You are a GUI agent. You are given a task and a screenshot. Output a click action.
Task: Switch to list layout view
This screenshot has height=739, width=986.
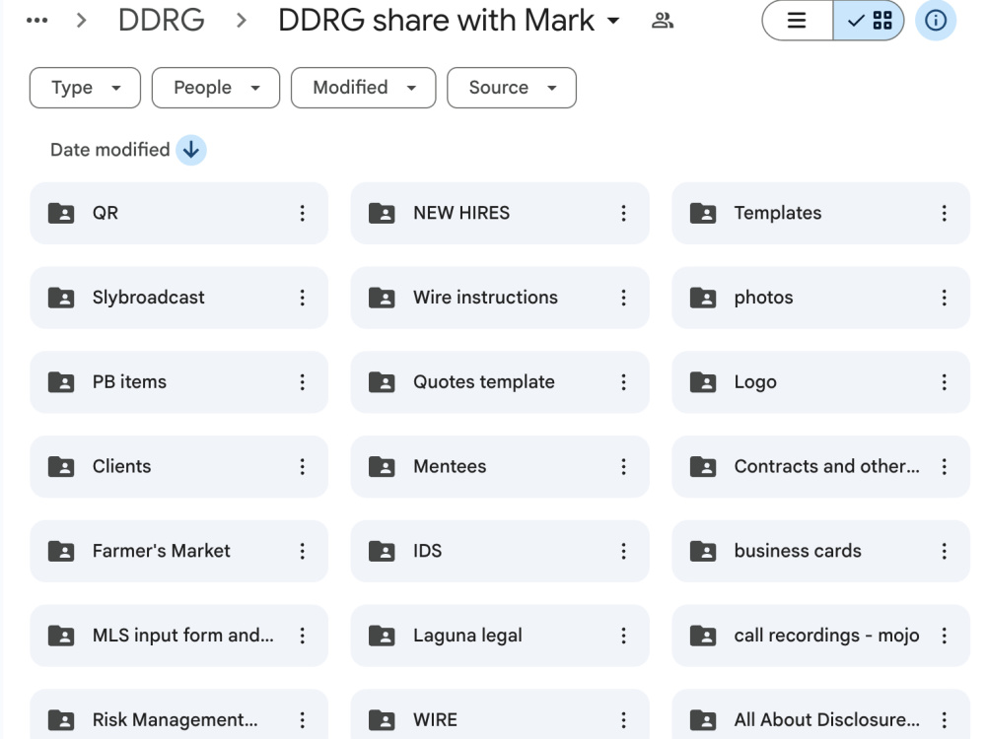(x=797, y=21)
